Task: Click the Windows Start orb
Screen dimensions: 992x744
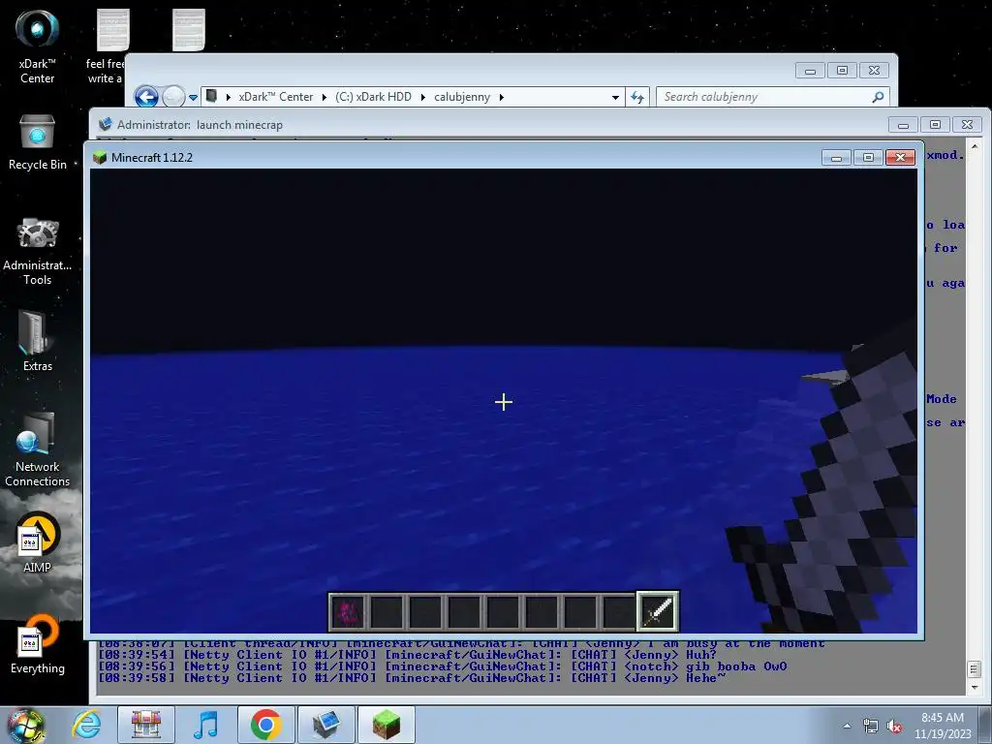Action: point(25,725)
